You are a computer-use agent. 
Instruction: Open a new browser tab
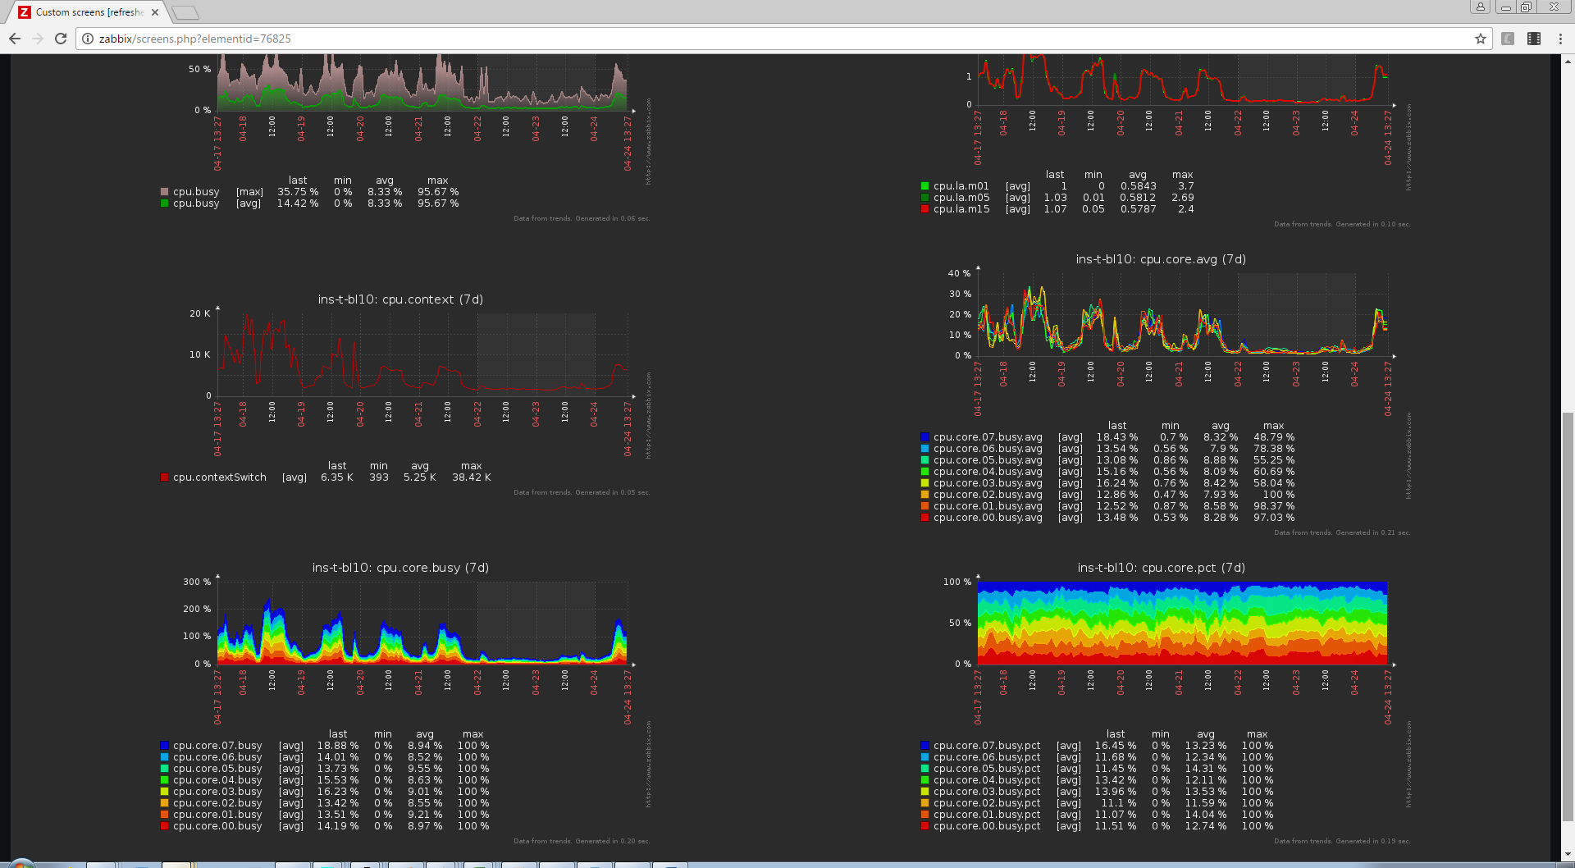click(185, 12)
